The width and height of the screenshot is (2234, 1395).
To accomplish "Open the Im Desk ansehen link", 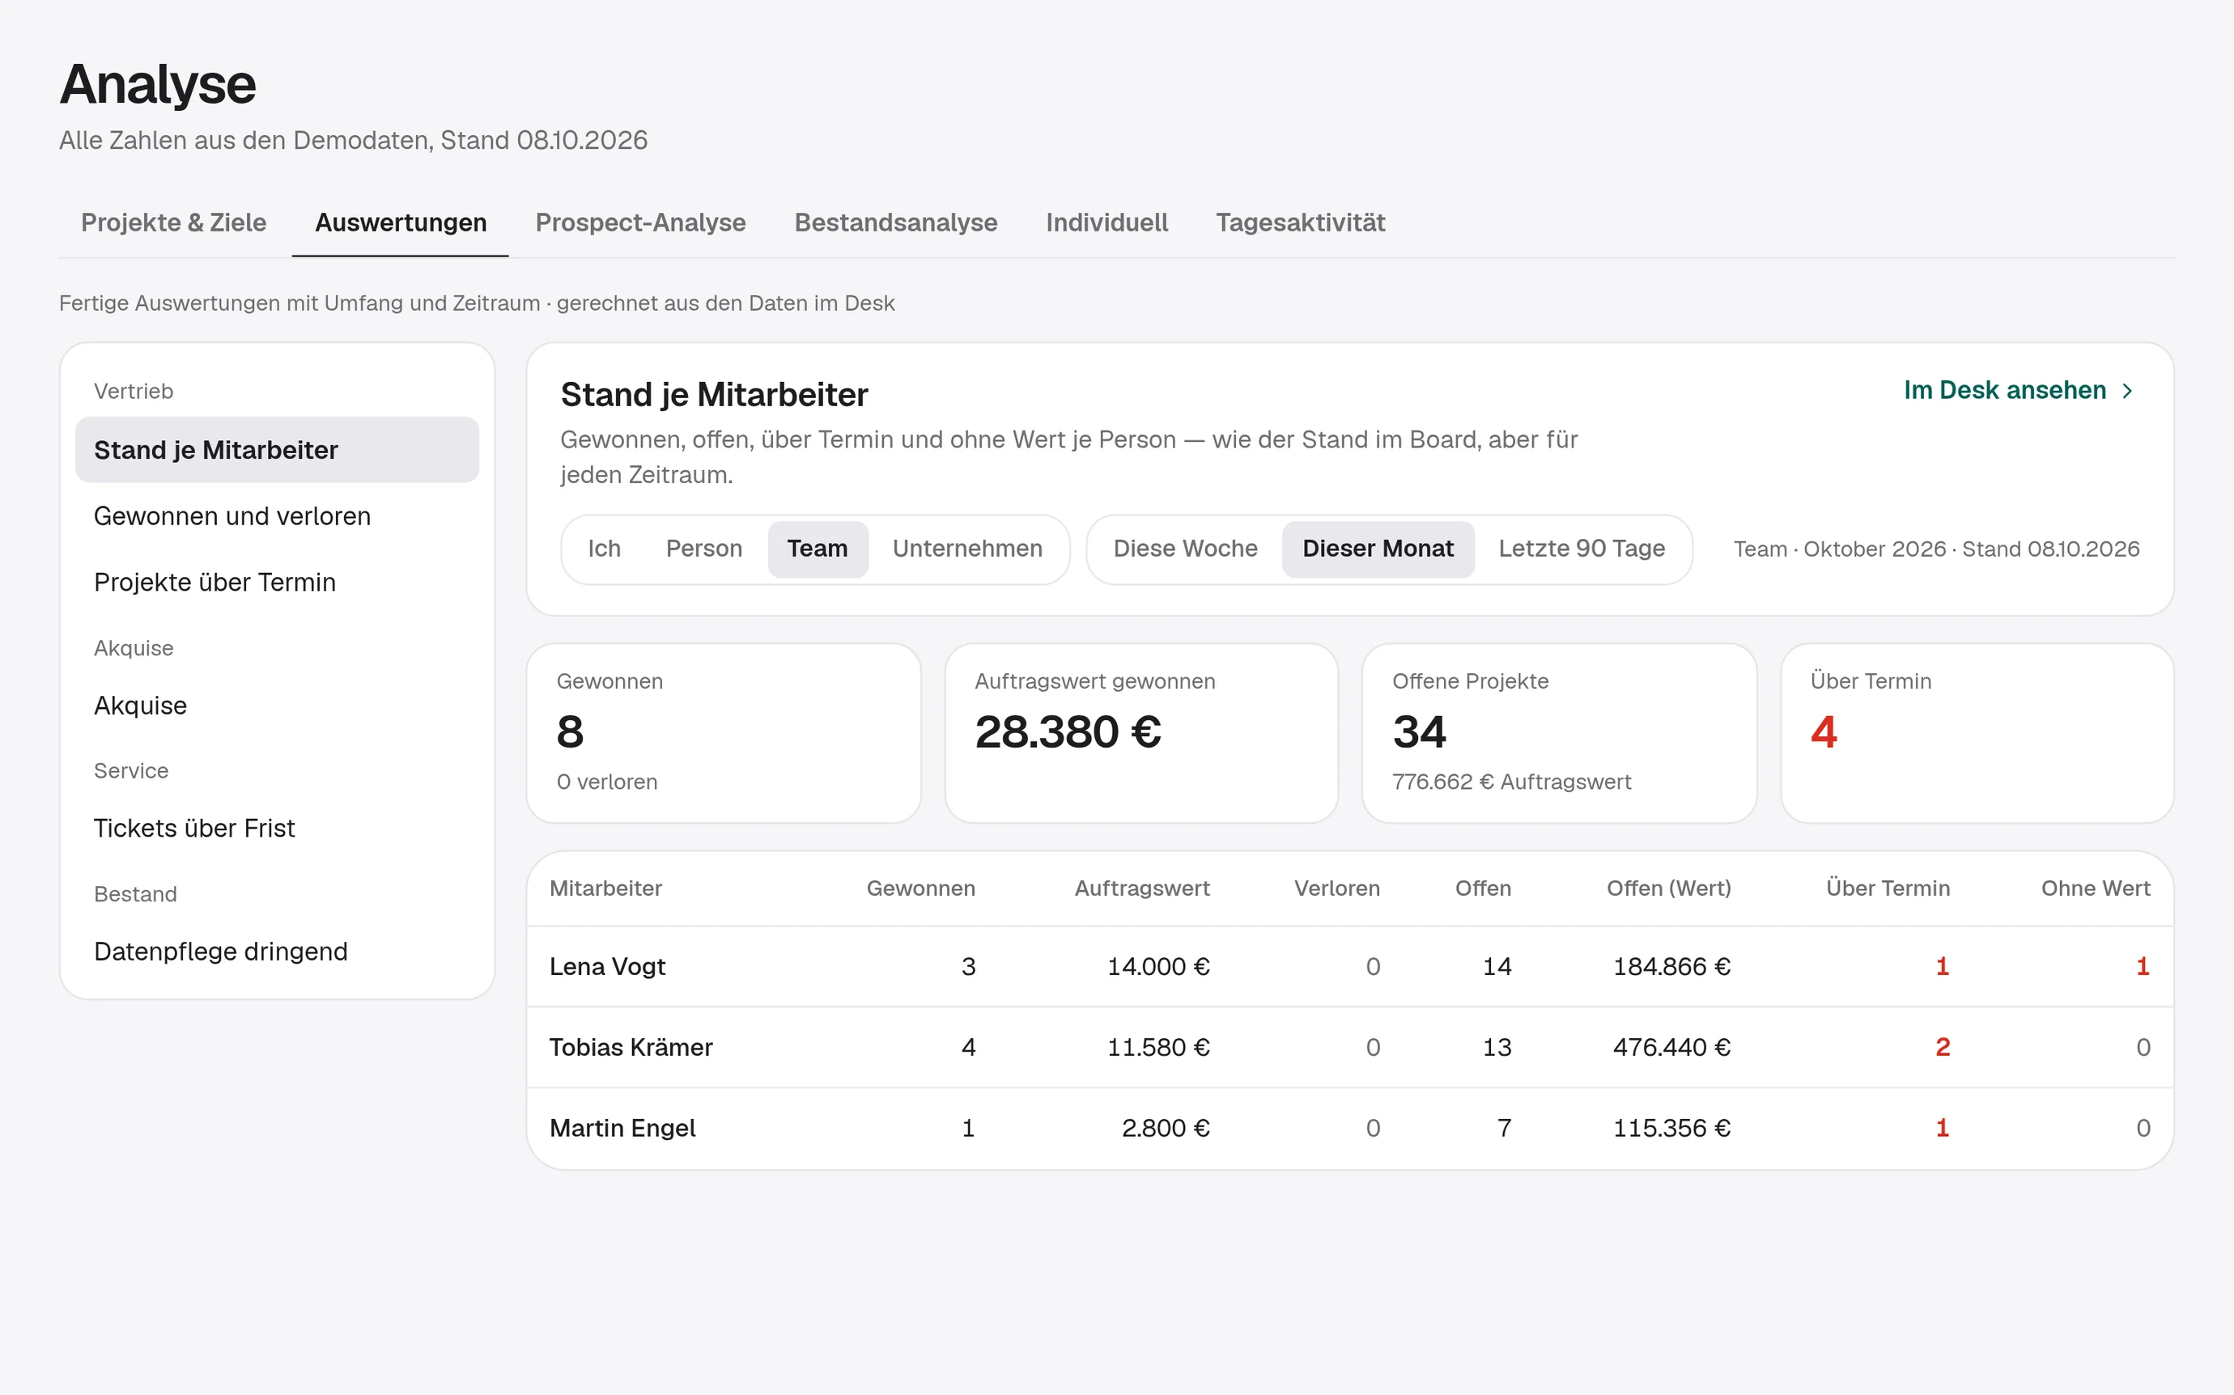I will coord(2019,390).
